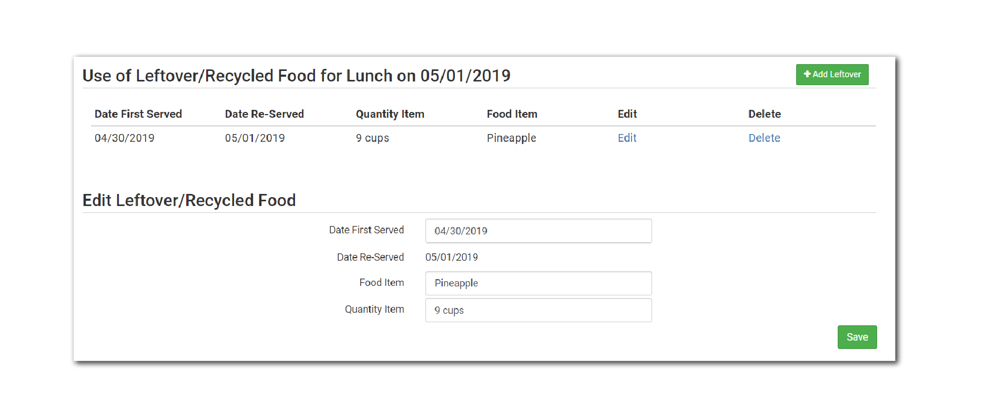Viewport: 986px width, 411px height.
Task: Click the Delete link for Pineapple row
Action: tap(764, 138)
